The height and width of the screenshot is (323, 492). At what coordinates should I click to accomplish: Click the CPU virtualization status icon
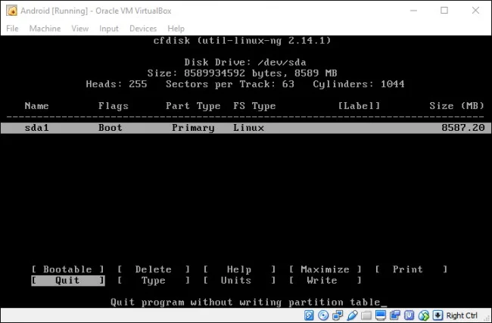(x=409, y=315)
